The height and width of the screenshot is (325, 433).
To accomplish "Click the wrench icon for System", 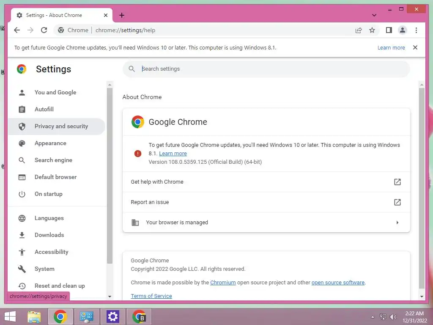I will (22, 269).
